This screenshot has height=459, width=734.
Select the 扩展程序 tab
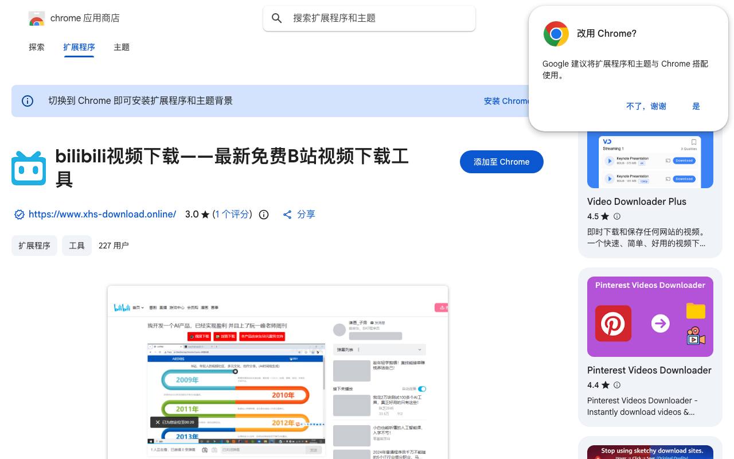pyautogui.click(x=79, y=47)
